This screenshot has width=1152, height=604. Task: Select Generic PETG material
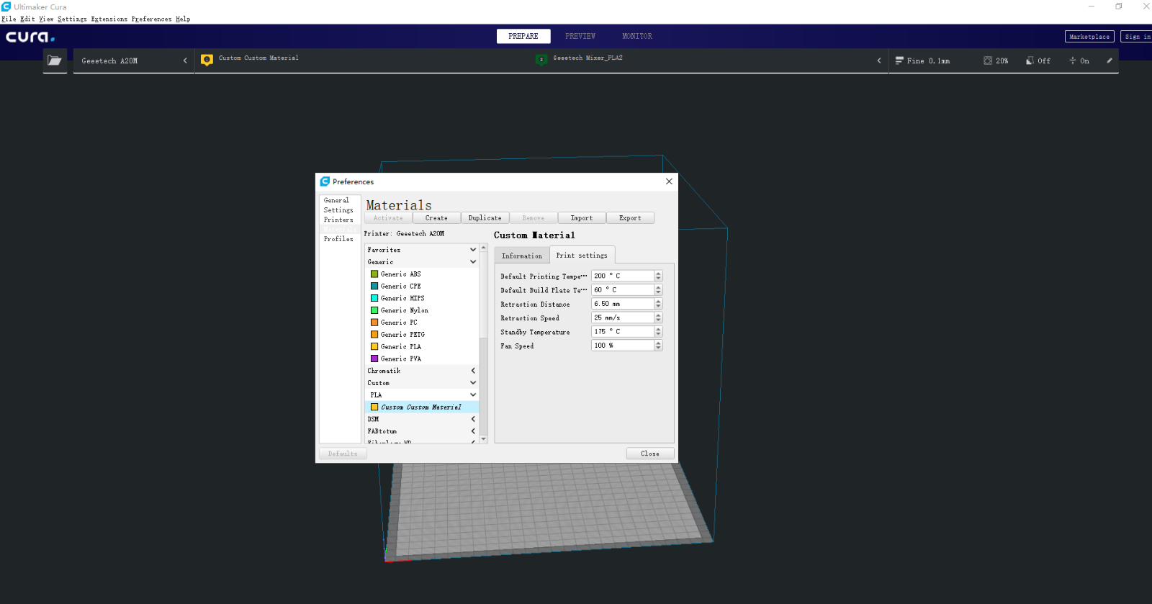coord(422,334)
